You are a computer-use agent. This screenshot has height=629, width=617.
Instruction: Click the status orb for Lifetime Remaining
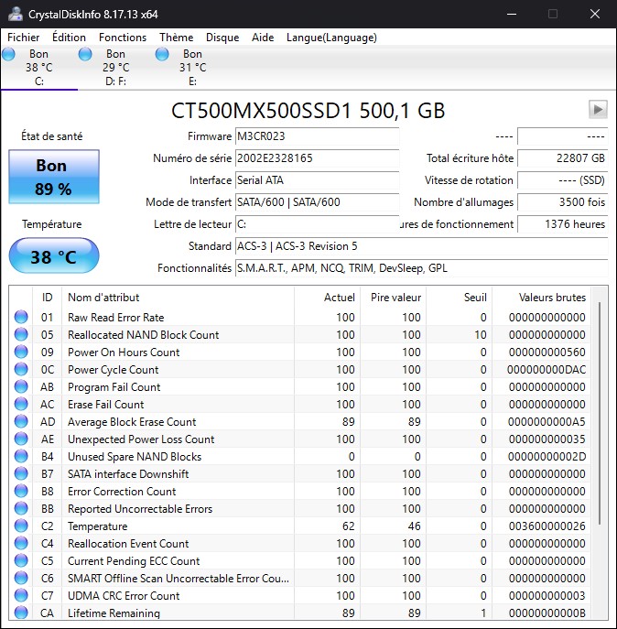click(x=21, y=613)
